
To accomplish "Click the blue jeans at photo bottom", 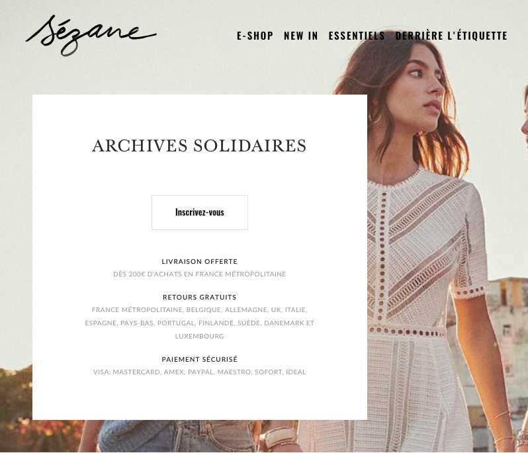I will tap(209, 436).
